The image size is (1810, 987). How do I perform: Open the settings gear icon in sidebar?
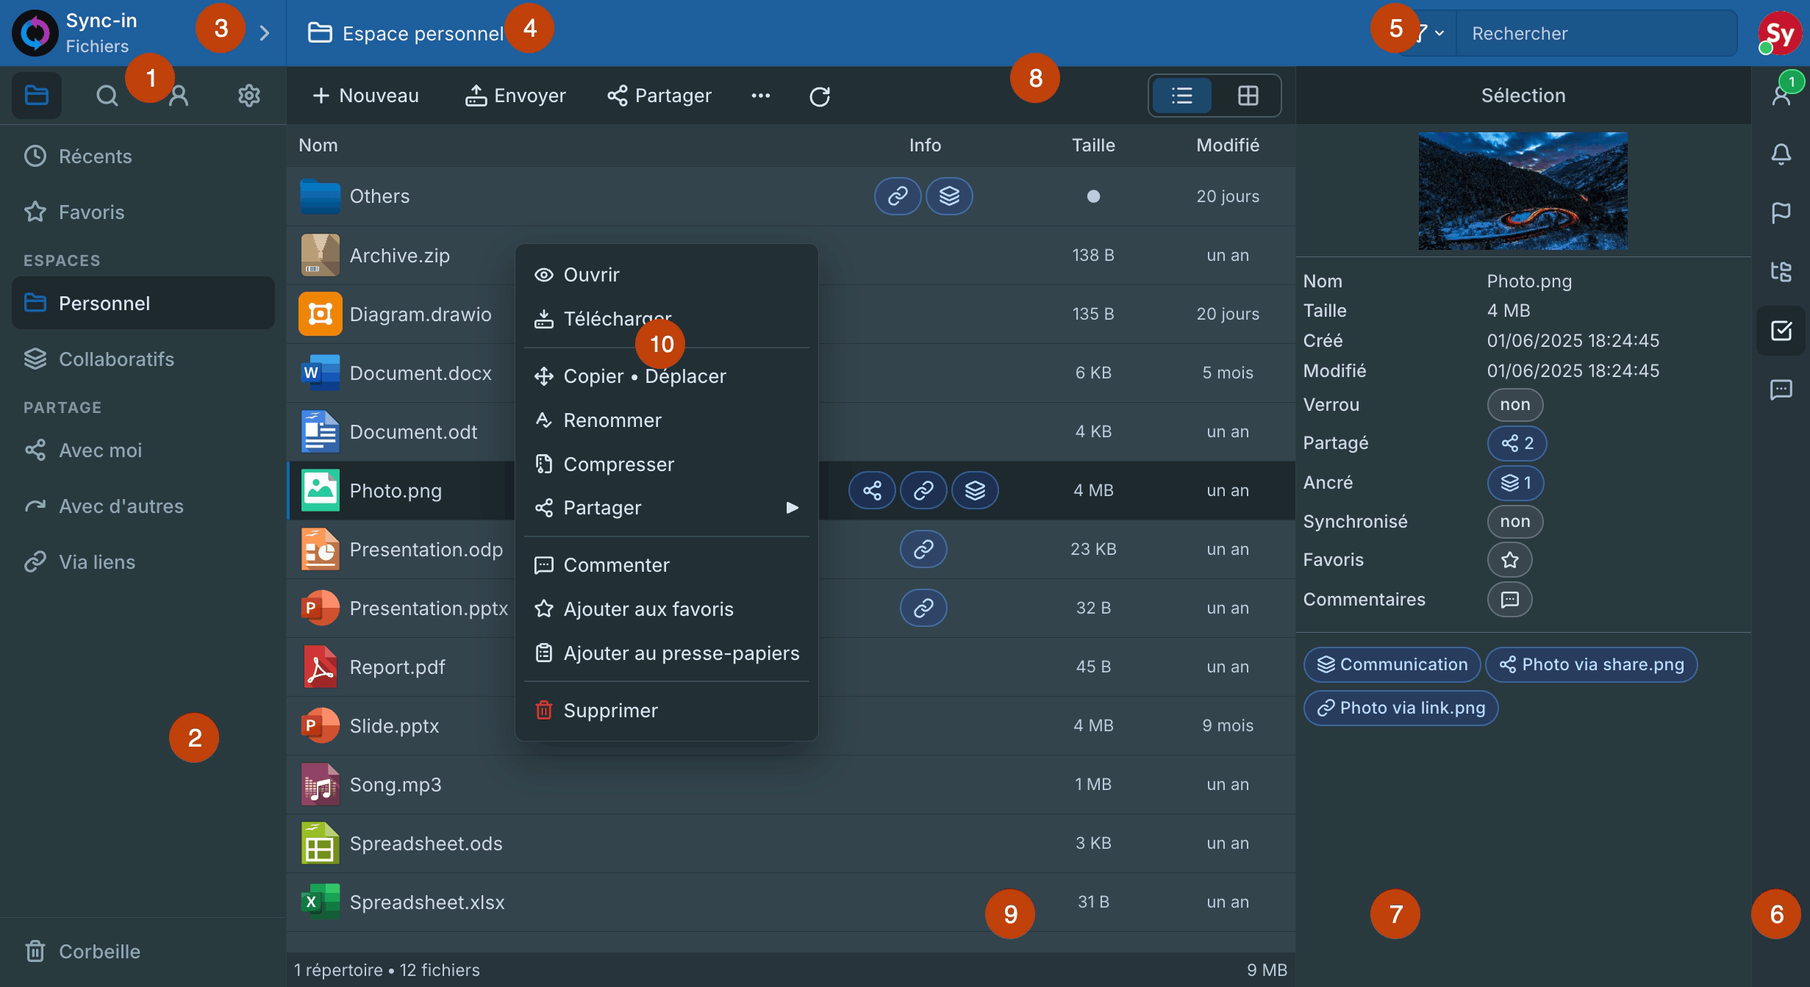click(249, 96)
